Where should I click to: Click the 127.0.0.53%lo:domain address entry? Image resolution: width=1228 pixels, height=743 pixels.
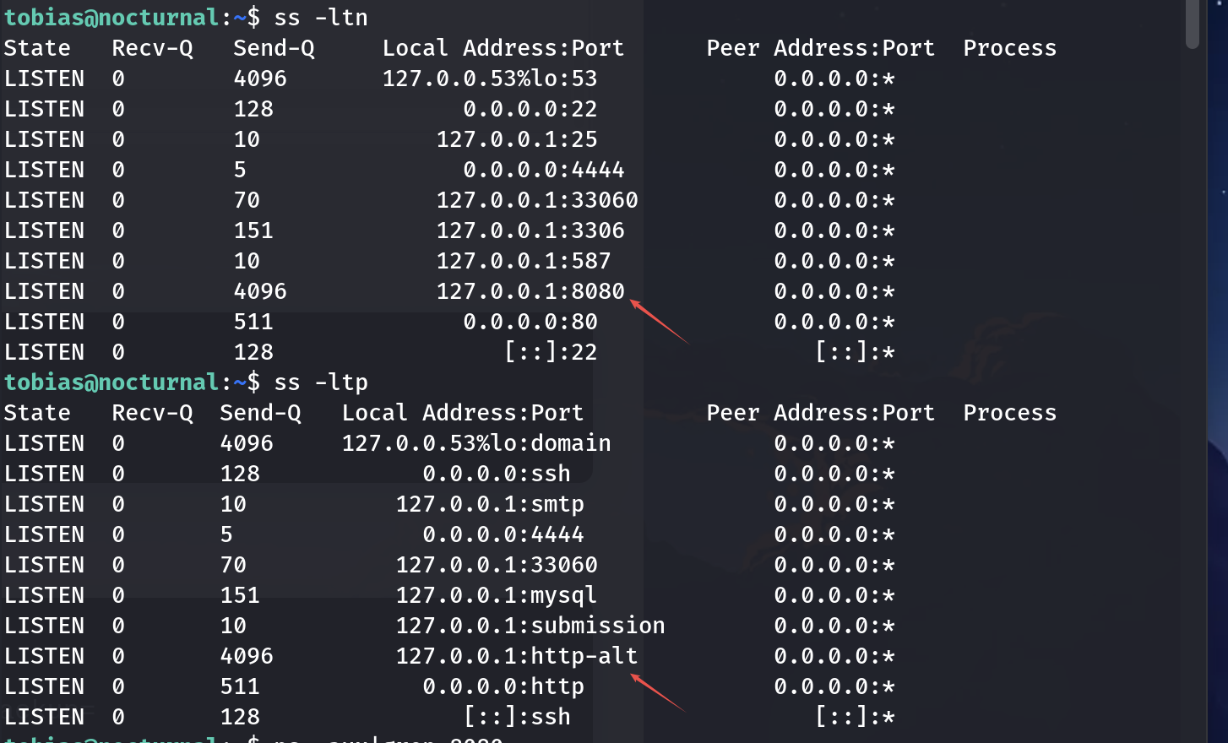(x=476, y=443)
